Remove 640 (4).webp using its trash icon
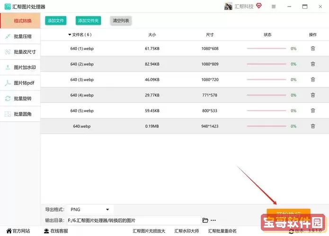329x236 pixels. tap(312, 95)
